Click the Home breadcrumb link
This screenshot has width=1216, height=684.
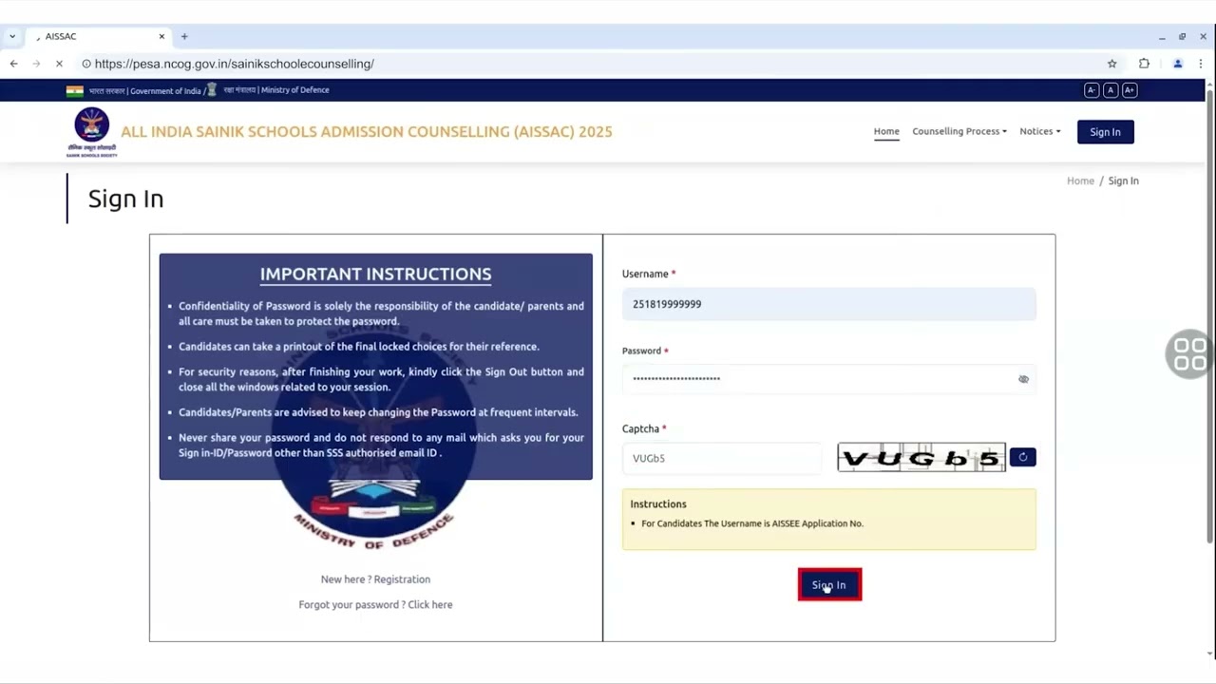click(1080, 180)
